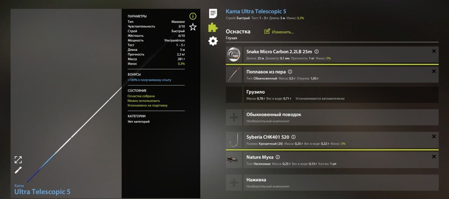Click the +100% к получаемому опыту bonus
This screenshot has width=449, height=199.
coord(149,80)
